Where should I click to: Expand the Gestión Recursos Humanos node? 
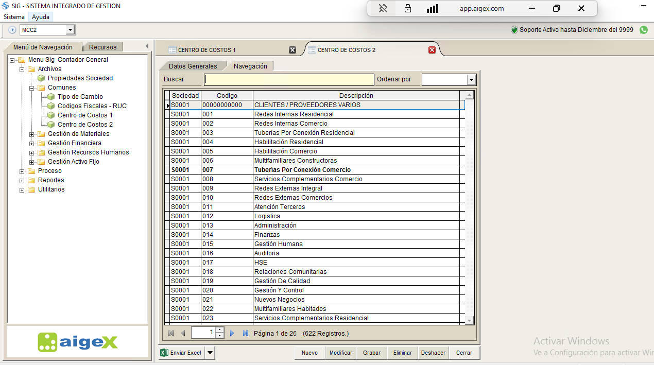point(32,153)
